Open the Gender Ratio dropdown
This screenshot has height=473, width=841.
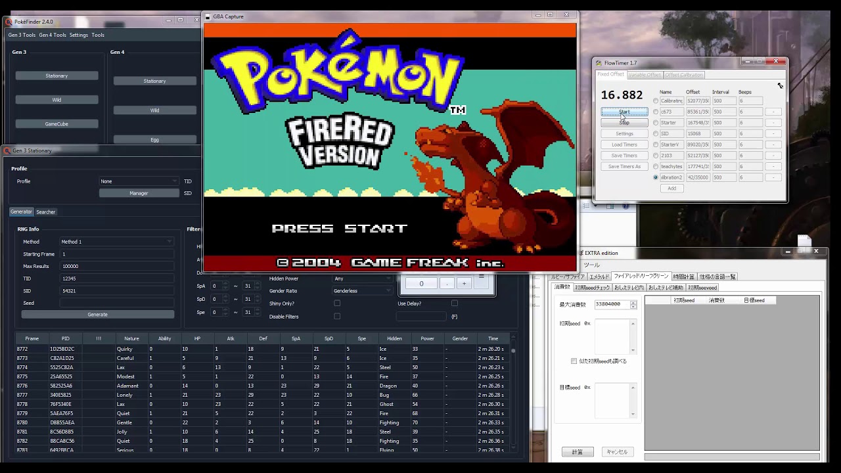(x=363, y=291)
